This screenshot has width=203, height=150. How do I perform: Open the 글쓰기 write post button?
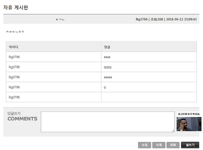190,145
